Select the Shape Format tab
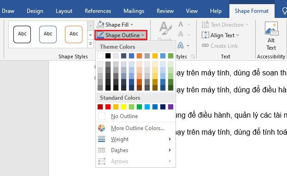Viewport: 287px width, 176px height. tap(252, 11)
